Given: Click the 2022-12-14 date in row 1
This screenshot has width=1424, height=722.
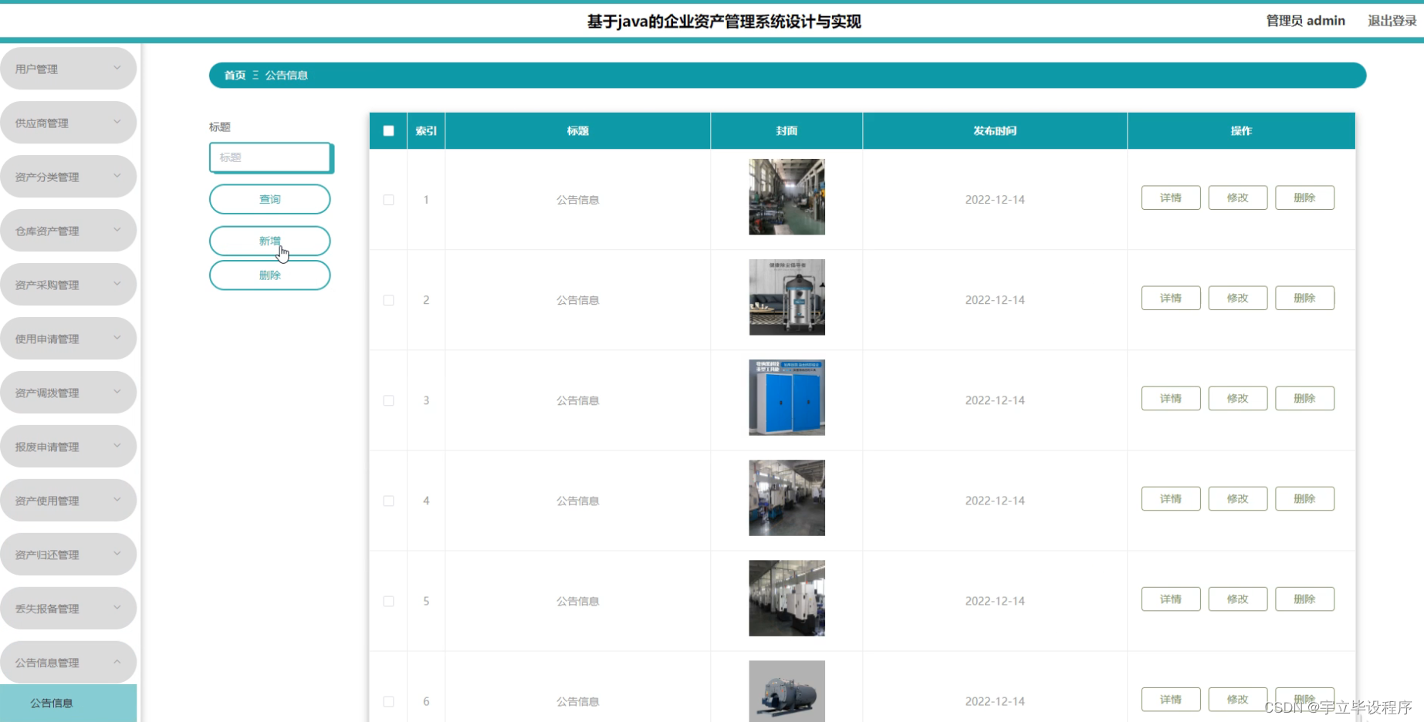Looking at the screenshot, I should coord(995,200).
